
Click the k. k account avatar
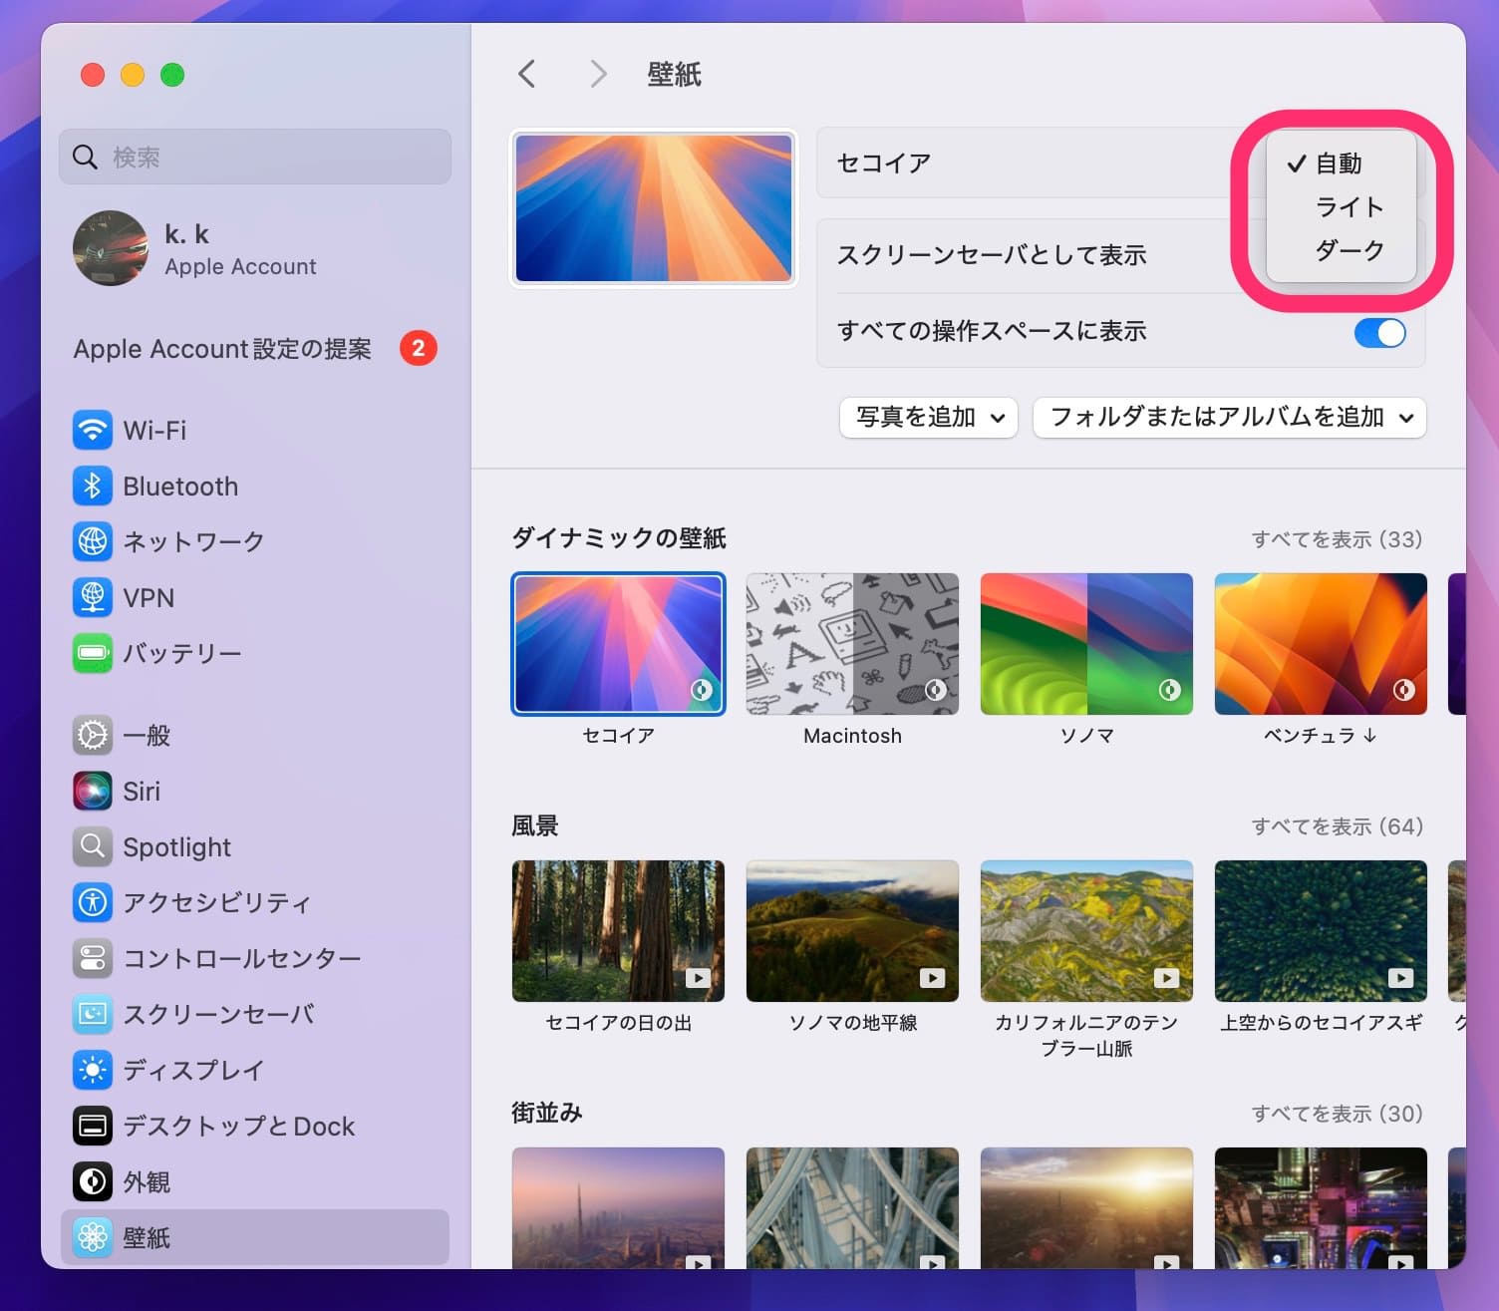pyautogui.click(x=111, y=248)
